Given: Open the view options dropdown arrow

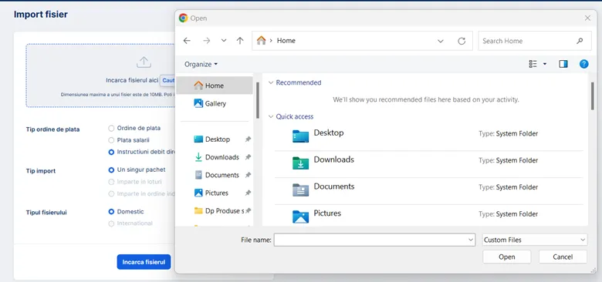Looking at the screenshot, I should pos(545,64).
